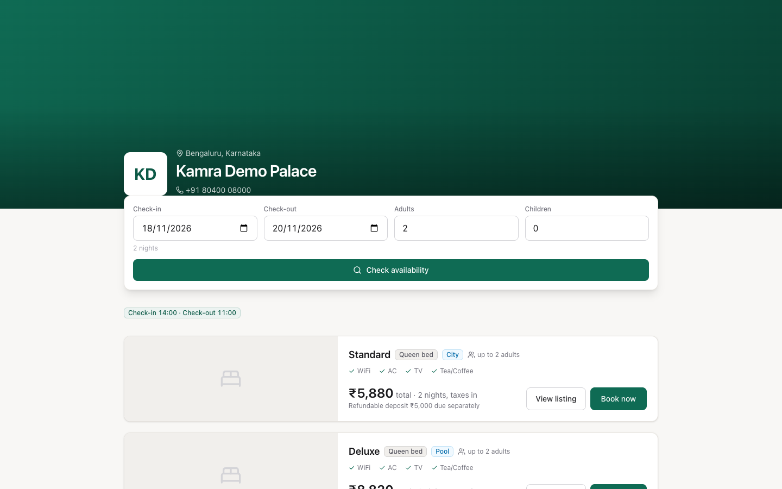Click the Queen bed tag on Standard
This screenshot has height=489, width=782.
click(416, 355)
